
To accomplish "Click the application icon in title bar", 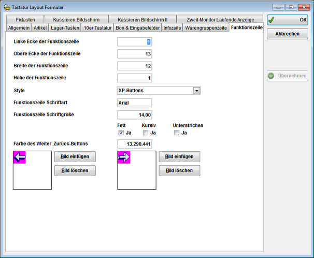I will coord(7,7).
